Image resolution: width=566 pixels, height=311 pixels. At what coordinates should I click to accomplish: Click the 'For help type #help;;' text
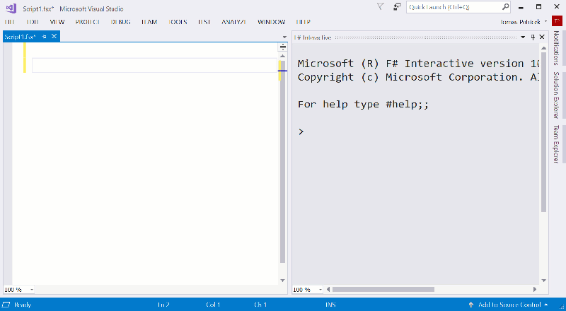pos(363,105)
